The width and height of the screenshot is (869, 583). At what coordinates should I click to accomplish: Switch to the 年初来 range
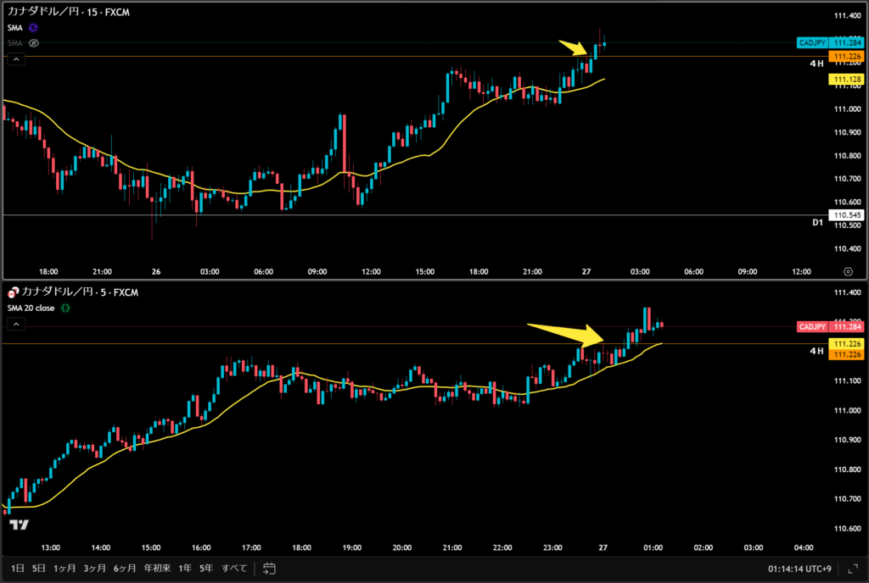159,568
